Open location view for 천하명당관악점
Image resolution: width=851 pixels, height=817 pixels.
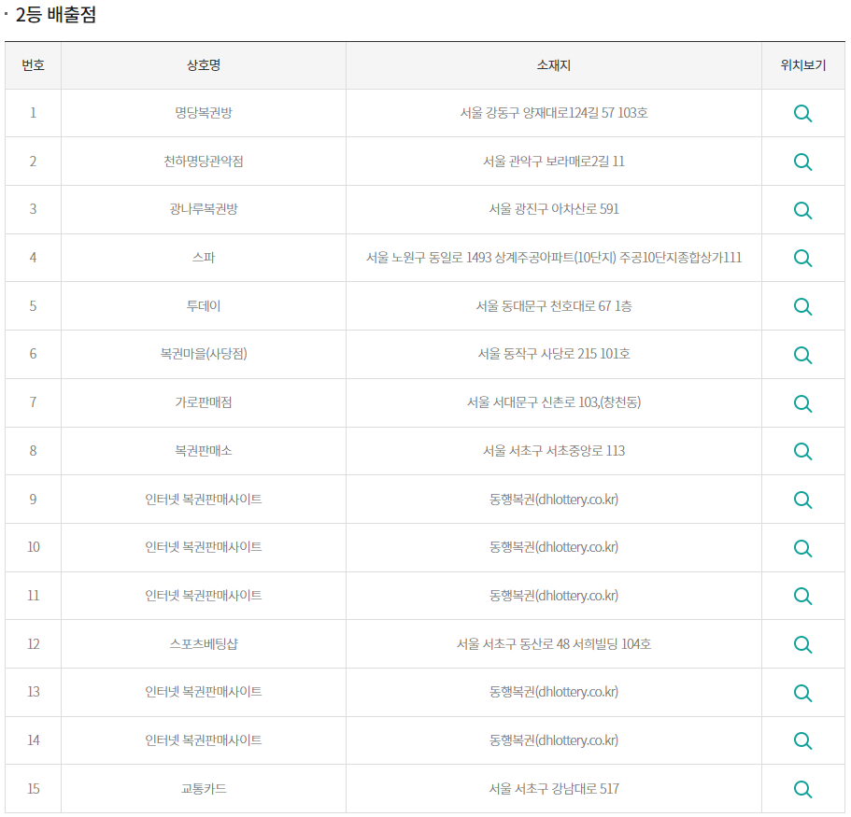tap(802, 162)
